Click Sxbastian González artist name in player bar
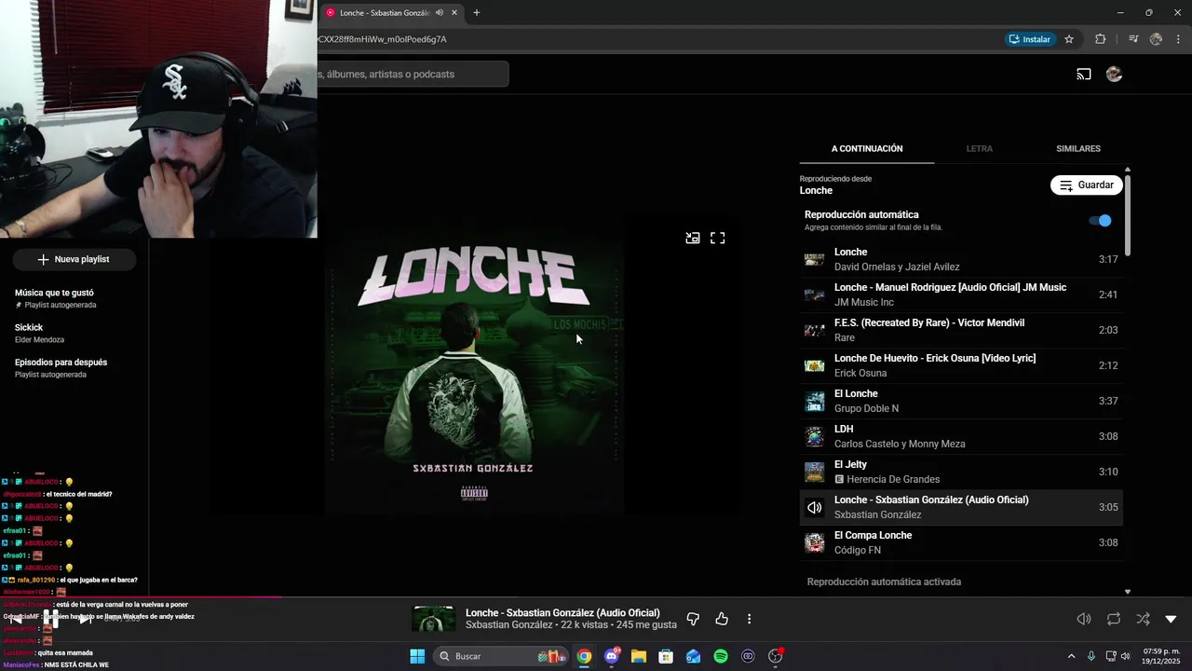The width and height of the screenshot is (1192, 671). coord(508,625)
